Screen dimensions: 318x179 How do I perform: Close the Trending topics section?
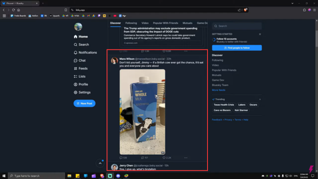pyautogui.click(x=260, y=99)
